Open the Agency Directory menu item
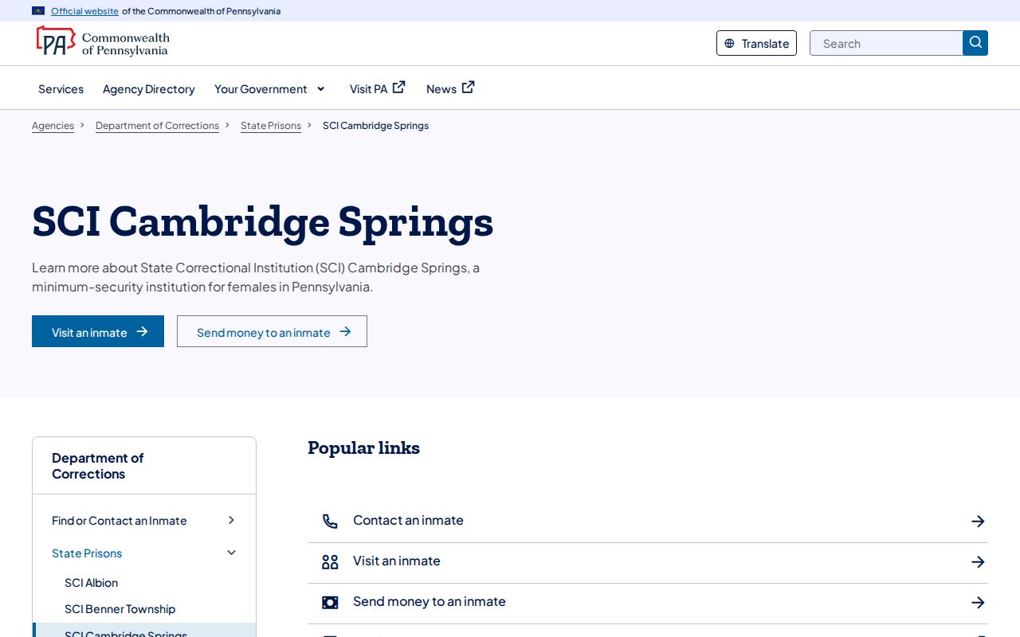The image size is (1020, 637). click(x=149, y=89)
